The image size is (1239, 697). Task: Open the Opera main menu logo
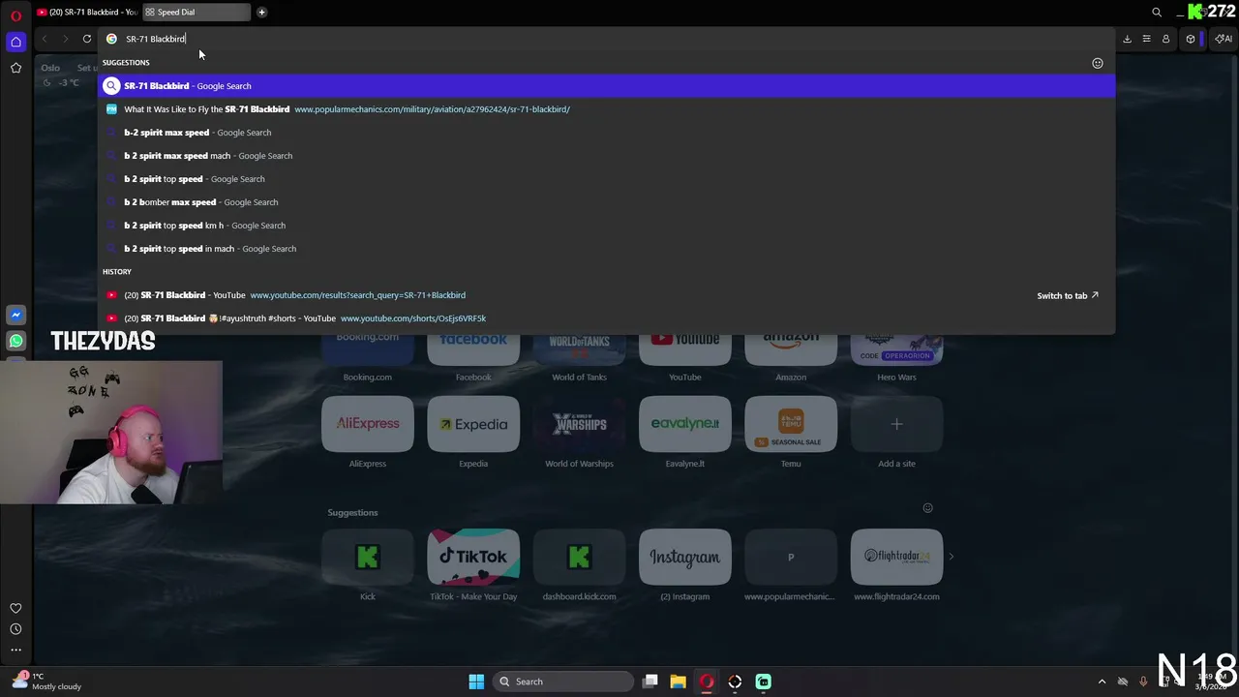(15, 15)
